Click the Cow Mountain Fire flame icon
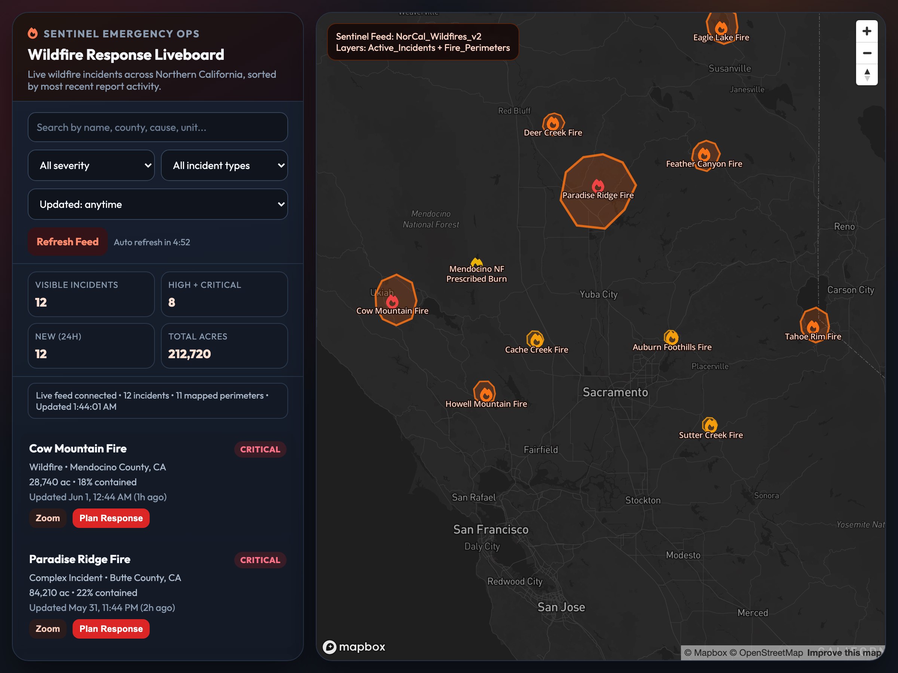The height and width of the screenshot is (673, 898). click(x=392, y=301)
